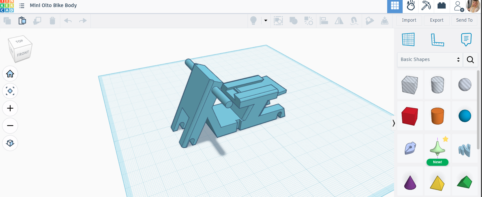Collapse the shapes panel with the chevron

pyautogui.click(x=394, y=123)
